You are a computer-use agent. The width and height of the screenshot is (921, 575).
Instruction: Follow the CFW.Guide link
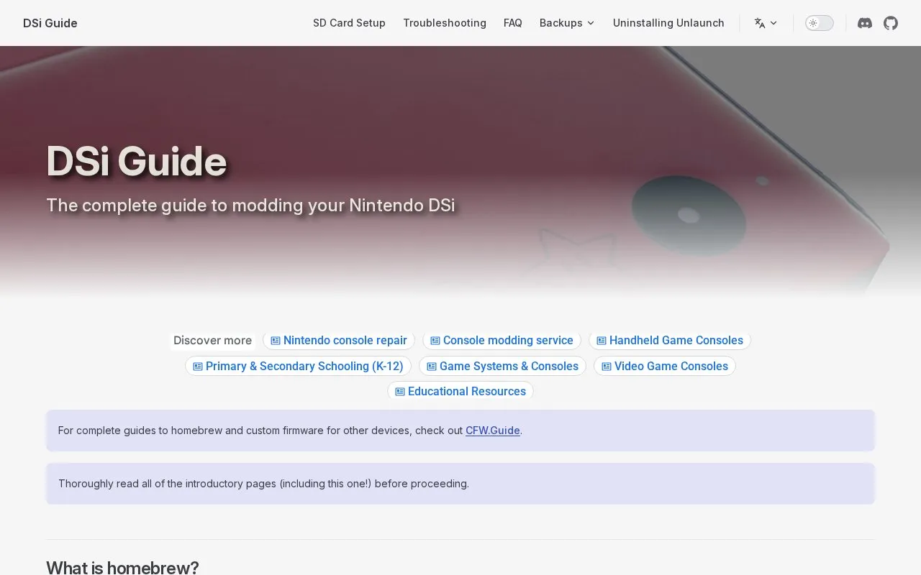pos(493,431)
